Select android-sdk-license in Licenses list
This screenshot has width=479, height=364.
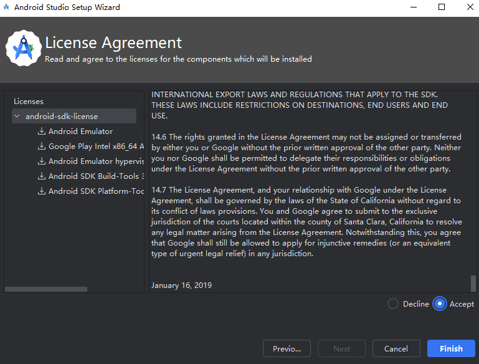(x=74, y=116)
